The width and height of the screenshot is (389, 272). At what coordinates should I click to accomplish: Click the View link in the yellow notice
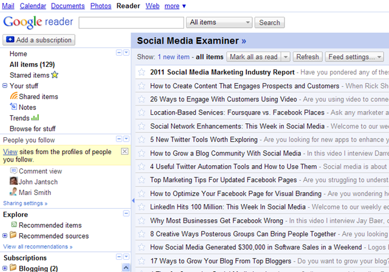[10, 152]
